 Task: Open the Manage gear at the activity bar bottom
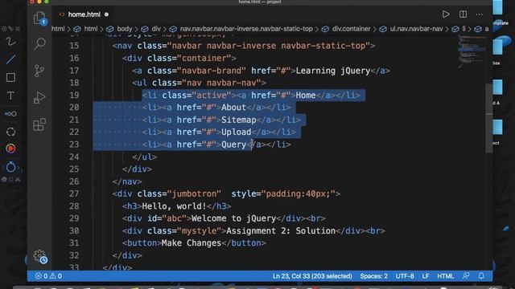(39, 256)
